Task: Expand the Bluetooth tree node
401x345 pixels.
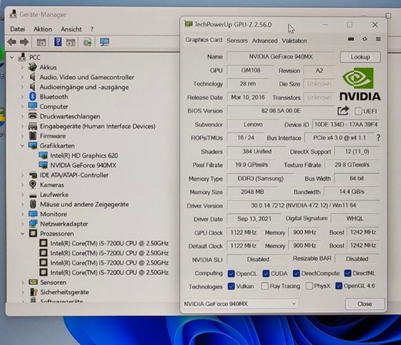Action: [x=22, y=97]
